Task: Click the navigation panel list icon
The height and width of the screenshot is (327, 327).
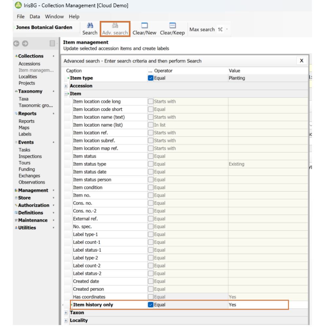Action: tap(52, 43)
